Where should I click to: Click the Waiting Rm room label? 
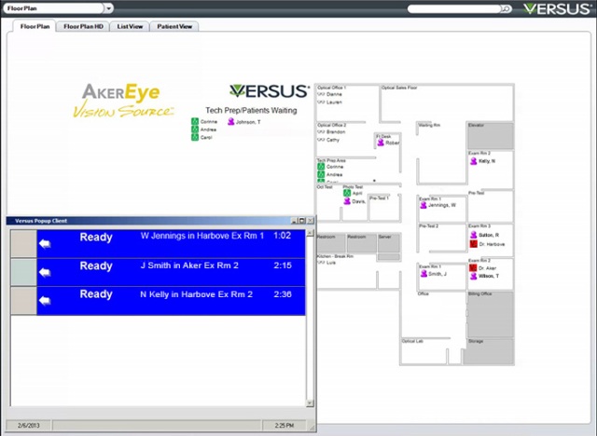[x=429, y=125]
